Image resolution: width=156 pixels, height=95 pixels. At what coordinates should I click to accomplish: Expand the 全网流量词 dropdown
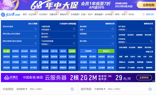46,29
